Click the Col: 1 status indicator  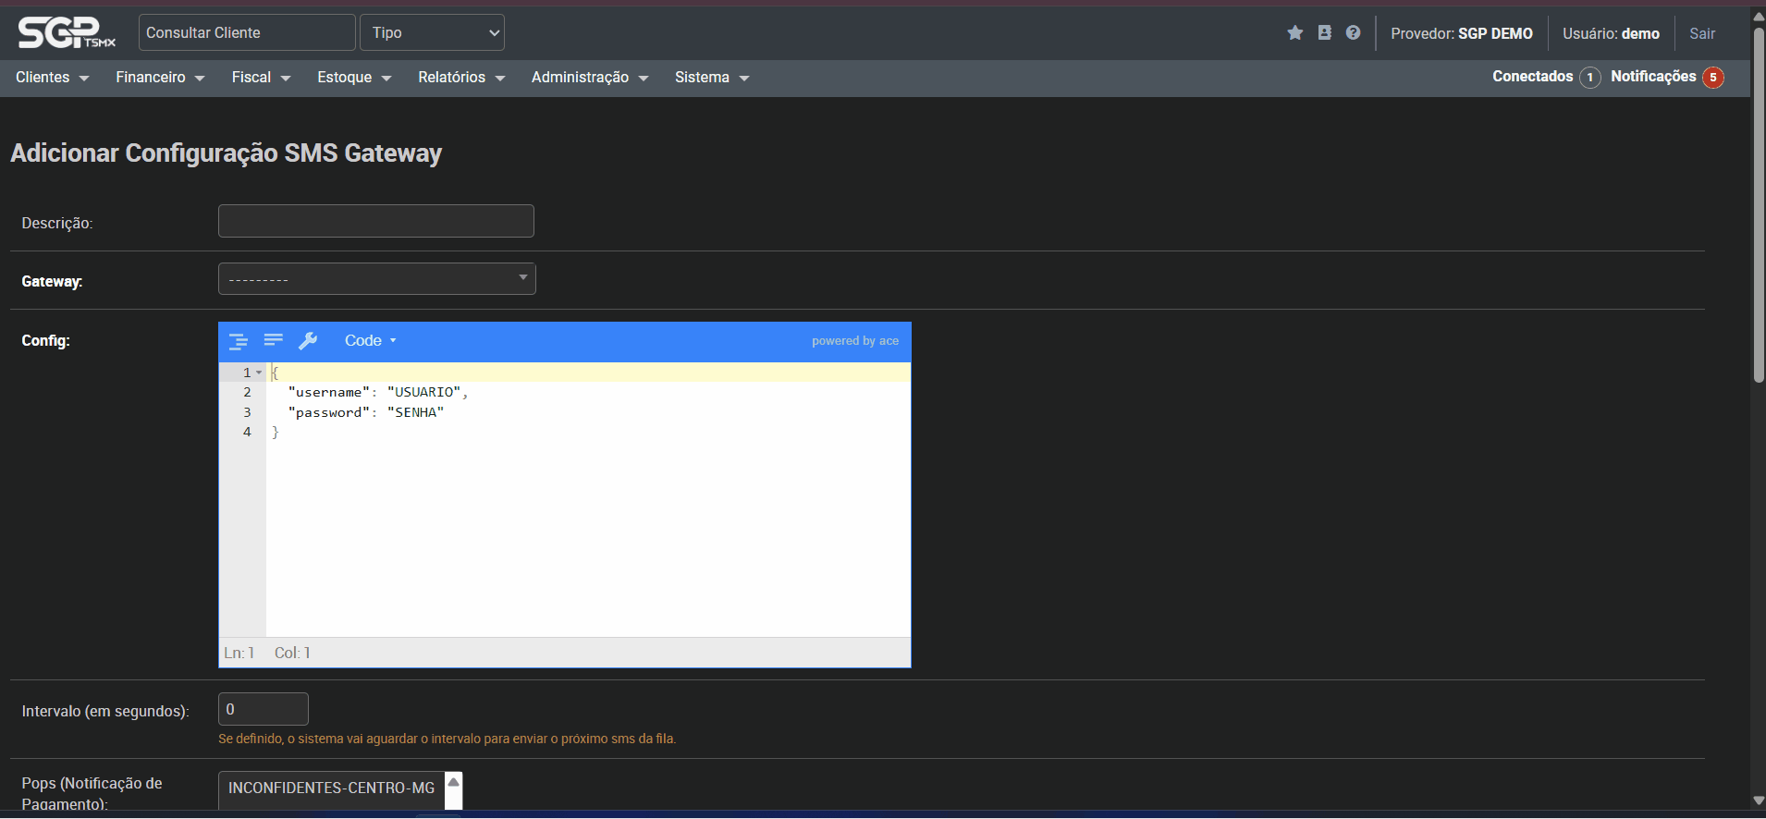pyautogui.click(x=292, y=653)
